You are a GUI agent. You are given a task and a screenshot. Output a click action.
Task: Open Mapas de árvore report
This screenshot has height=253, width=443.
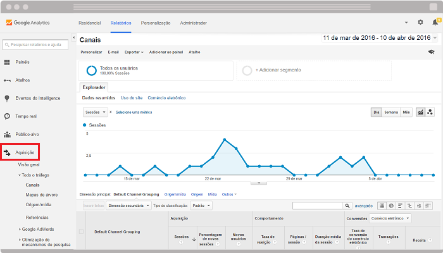[x=42, y=195]
